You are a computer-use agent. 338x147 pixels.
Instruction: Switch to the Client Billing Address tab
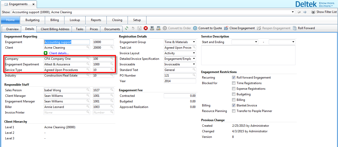coord(55,29)
